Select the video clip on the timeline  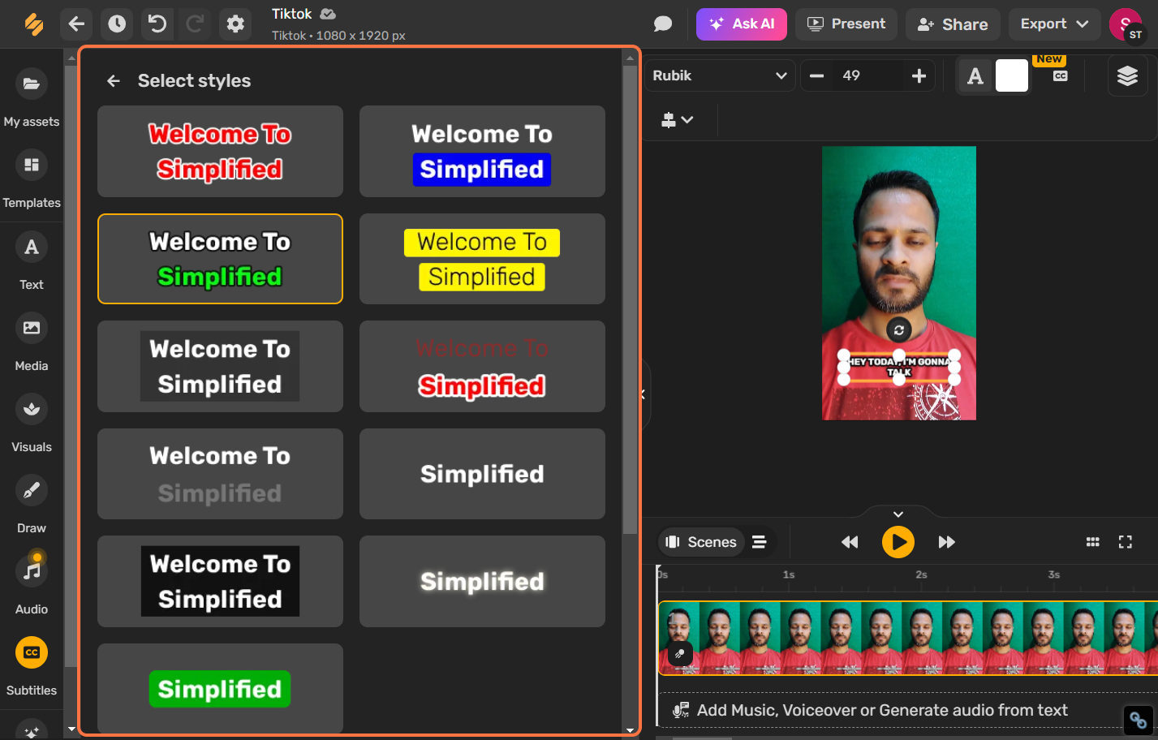(x=907, y=639)
